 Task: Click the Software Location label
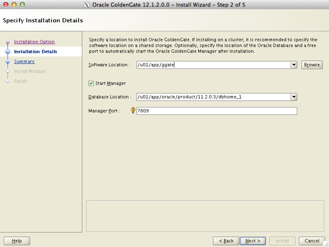coord(109,65)
